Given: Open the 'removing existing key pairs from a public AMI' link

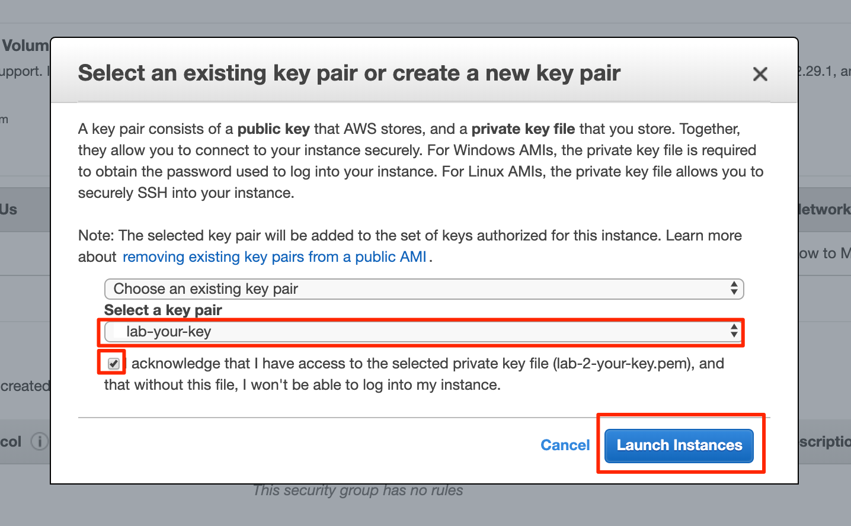Looking at the screenshot, I should (274, 256).
